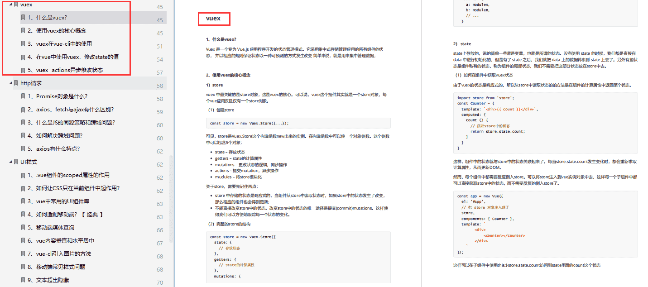Click '关于store, 需要先记住两点:' paragraph
This screenshot has height=287, width=648.
(x=232, y=186)
